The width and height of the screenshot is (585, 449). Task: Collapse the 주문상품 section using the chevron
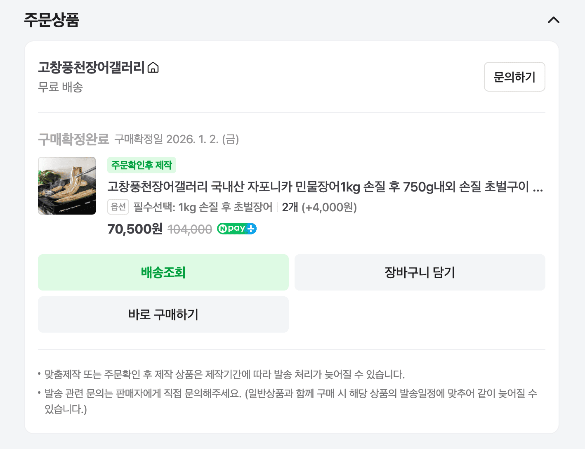554,20
